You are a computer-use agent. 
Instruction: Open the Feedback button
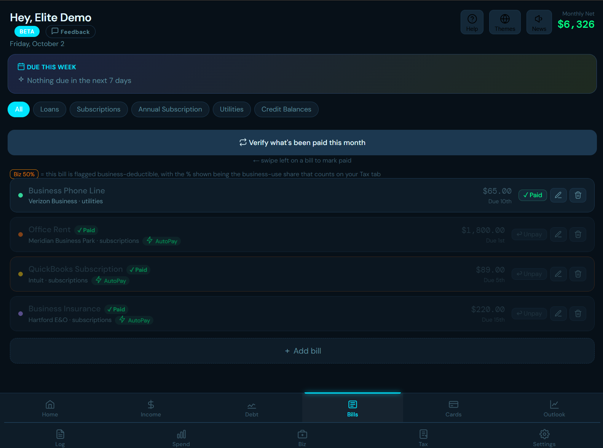70,32
